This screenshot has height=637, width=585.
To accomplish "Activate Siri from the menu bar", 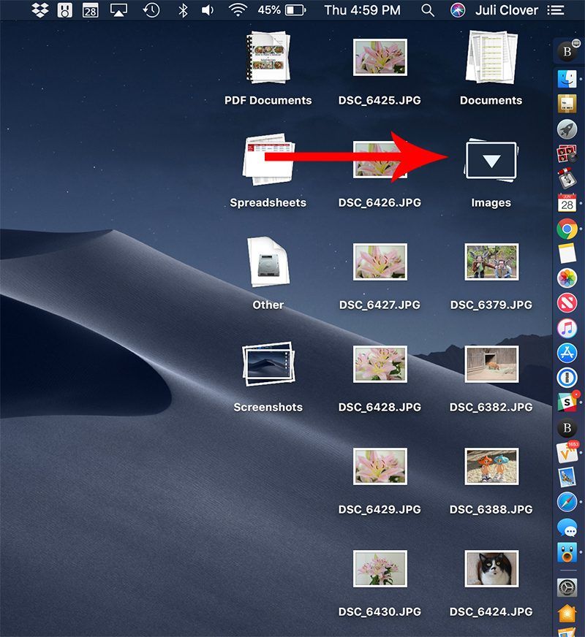I will point(458,10).
